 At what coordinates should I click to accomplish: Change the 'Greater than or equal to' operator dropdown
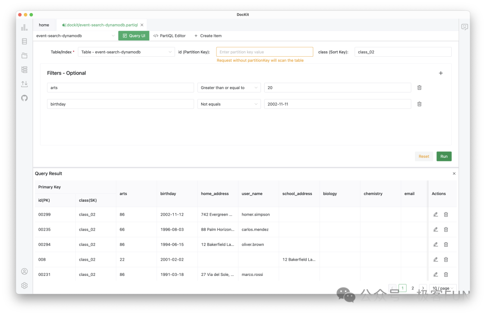tap(229, 87)
